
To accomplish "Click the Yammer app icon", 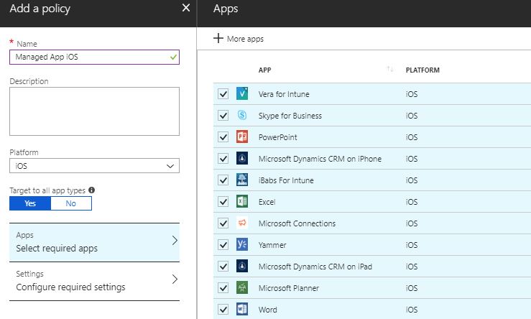I will [242, 245].
